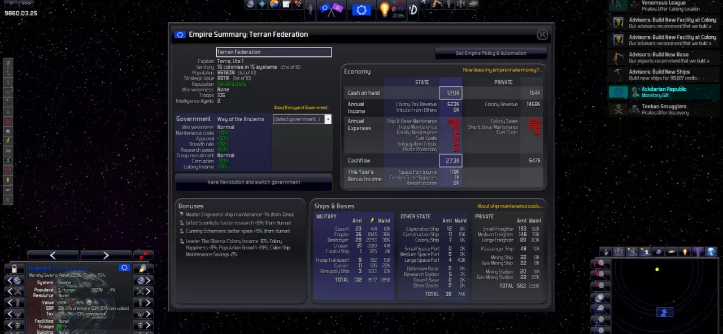Open 'How does my empire make money?' link
This screenshot has height=334, width=723.
click(502, 70)
